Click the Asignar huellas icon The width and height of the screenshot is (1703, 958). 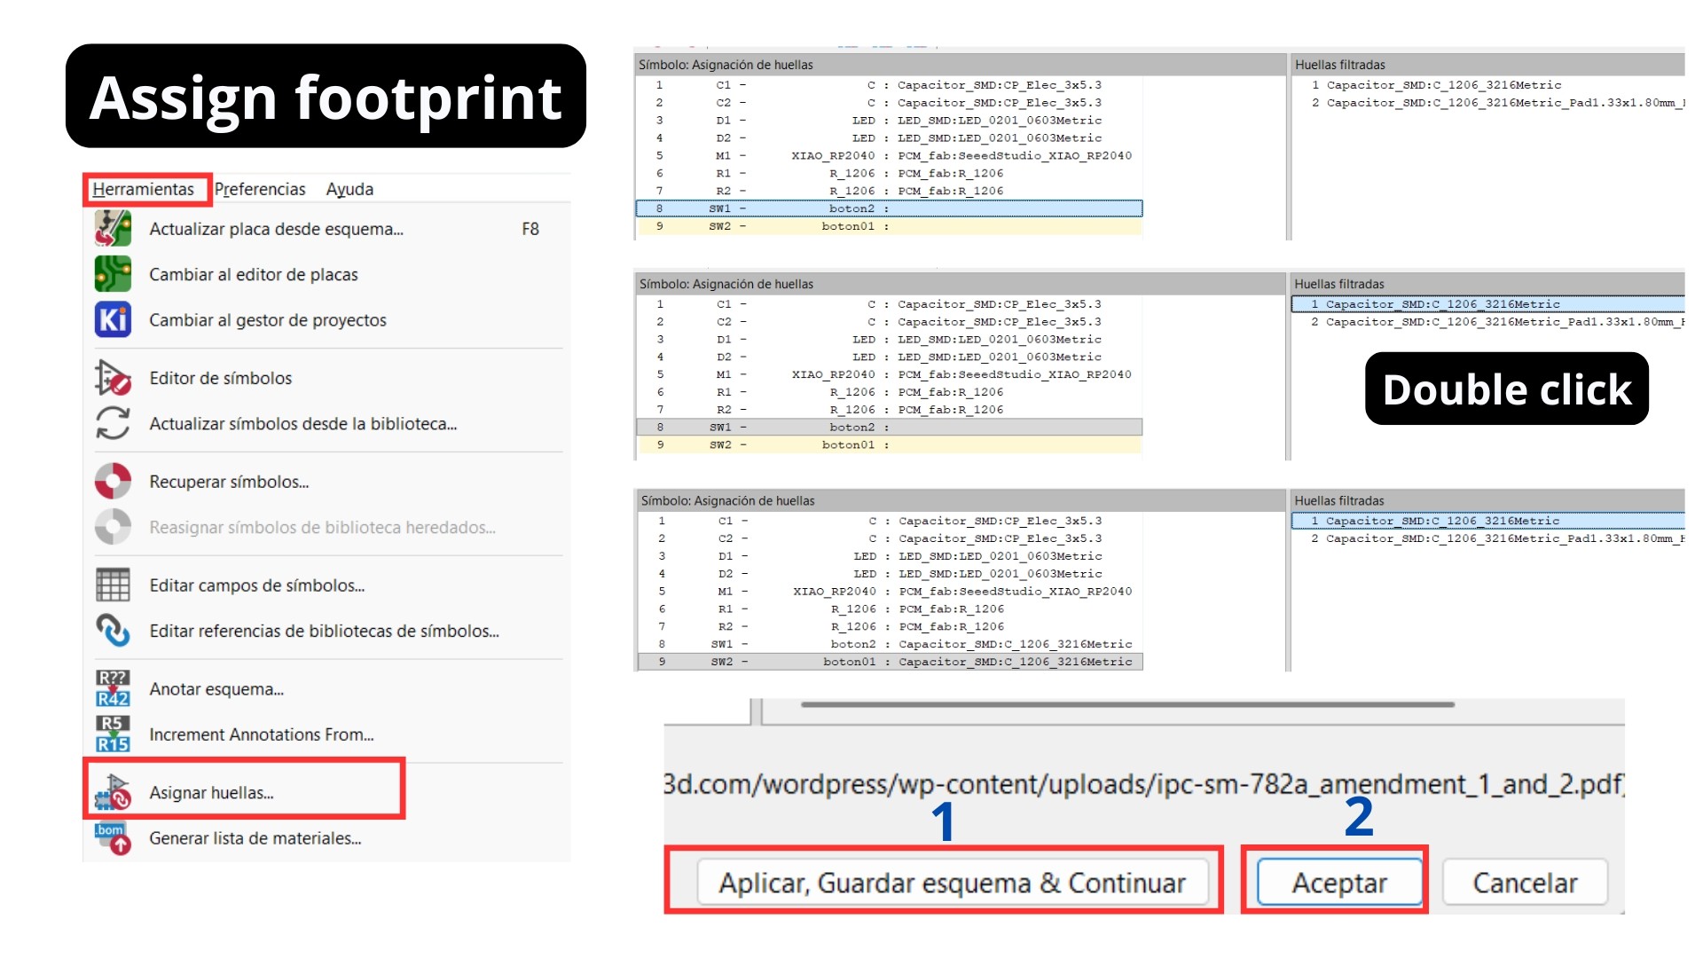point(113,792)
